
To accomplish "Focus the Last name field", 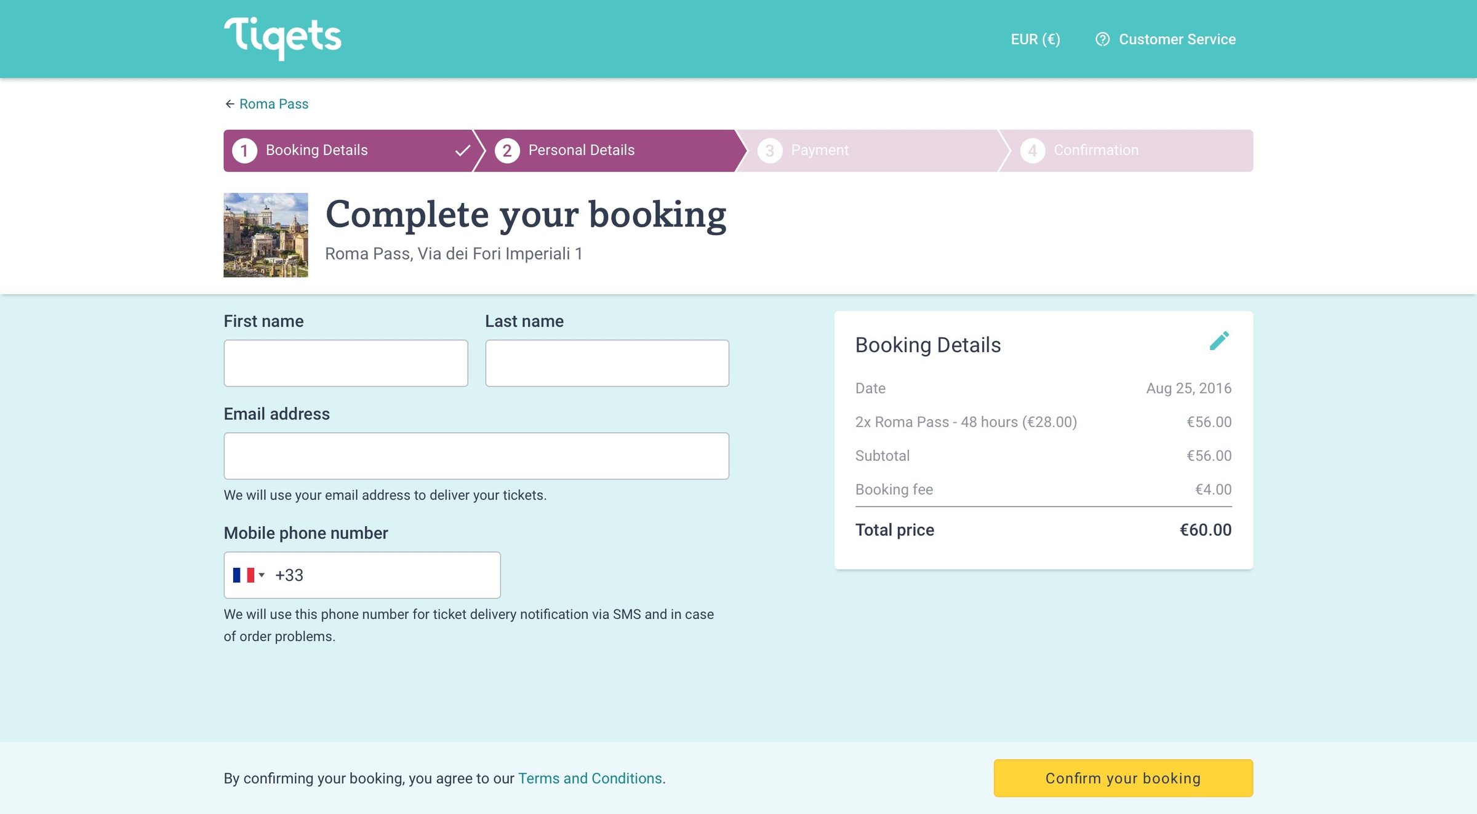I will (x=607, y=363).
